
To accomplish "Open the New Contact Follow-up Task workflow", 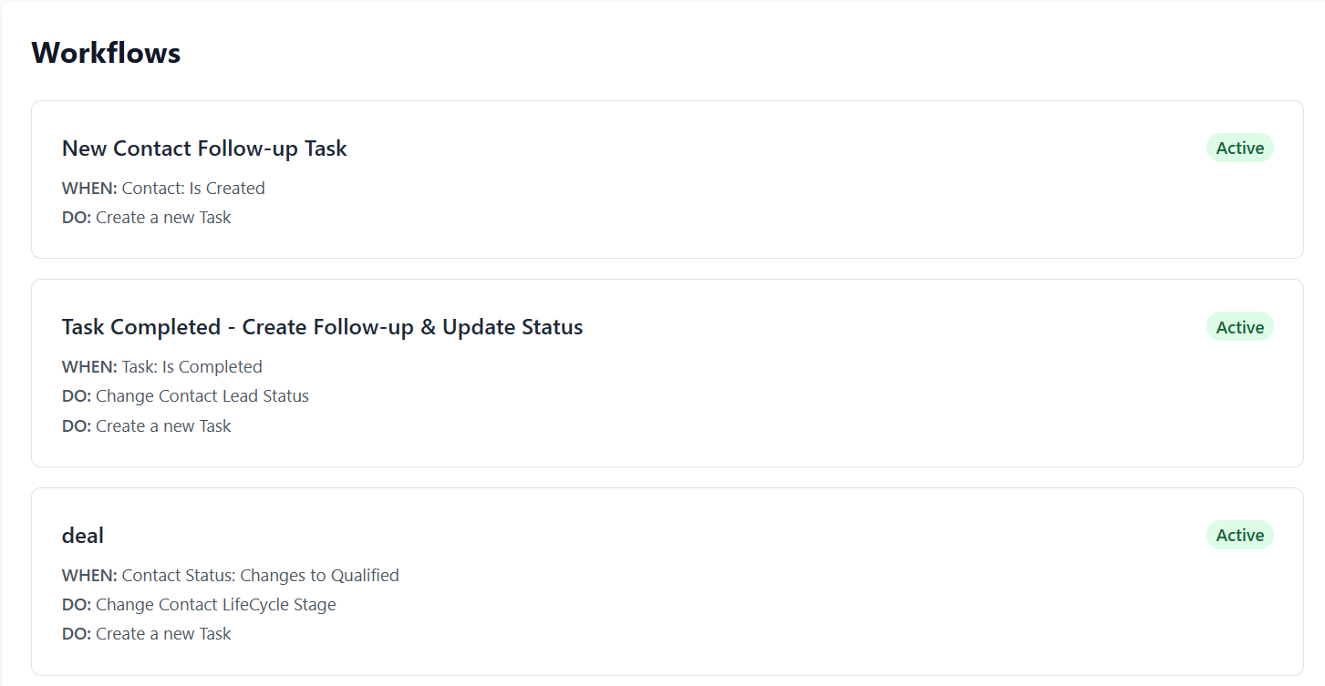I will [204, 148].
